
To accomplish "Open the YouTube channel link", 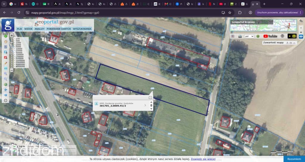I will (270, 36).
